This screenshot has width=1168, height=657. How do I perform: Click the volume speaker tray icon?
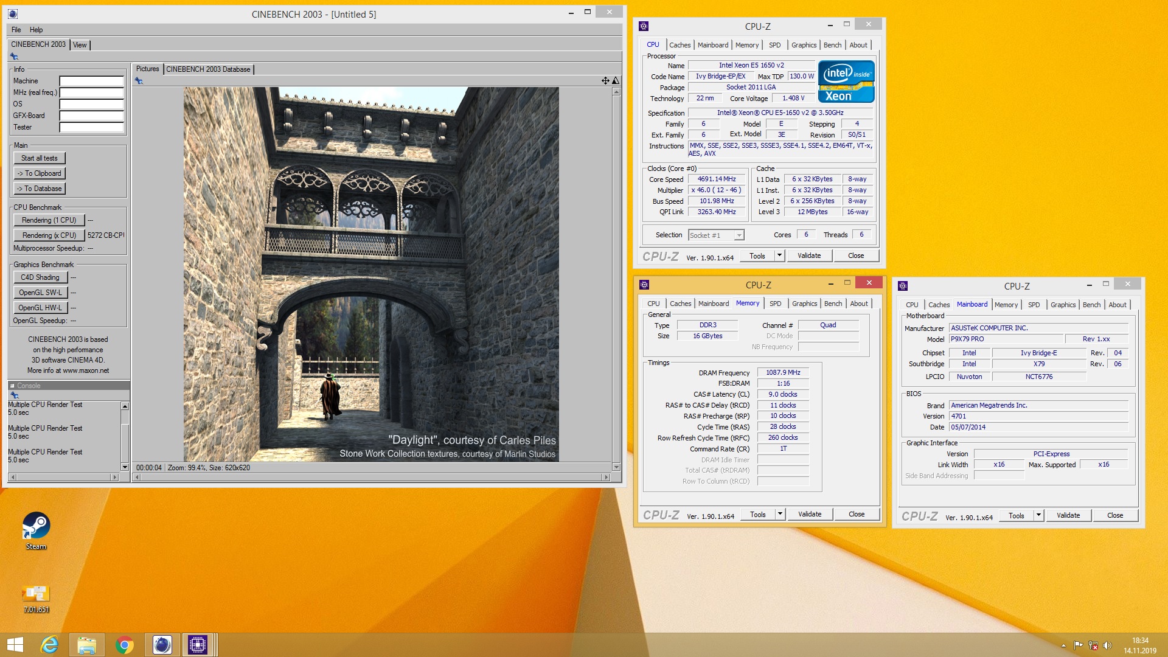(x=1107, y=645)
